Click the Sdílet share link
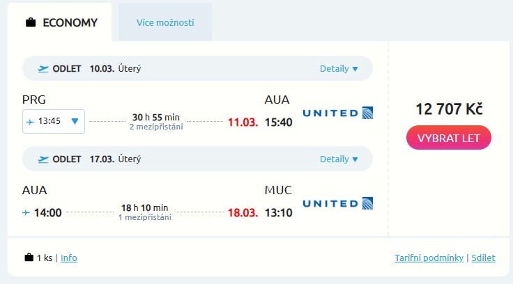 pyautogui.click(x=483, y=258)
